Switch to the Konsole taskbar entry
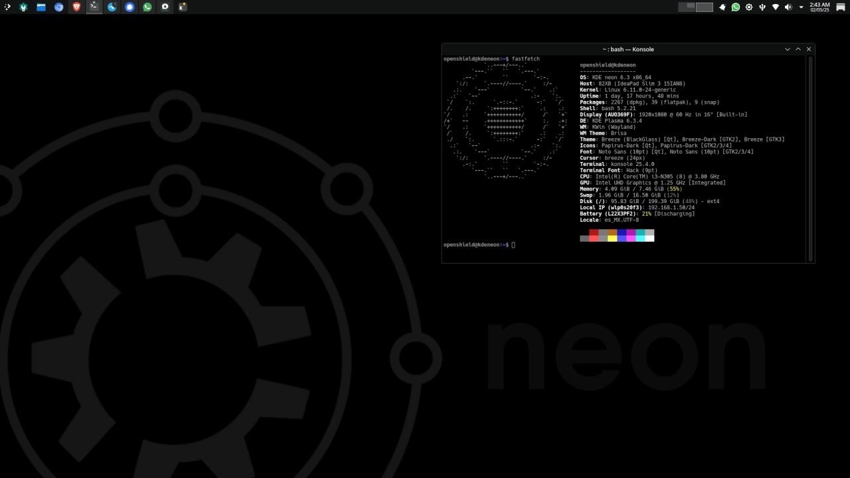This screenshot has height=478, width=850. [94, 7]
